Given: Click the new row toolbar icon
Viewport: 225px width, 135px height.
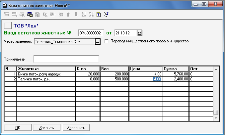Looking at the screenshot, I should 7,14.
